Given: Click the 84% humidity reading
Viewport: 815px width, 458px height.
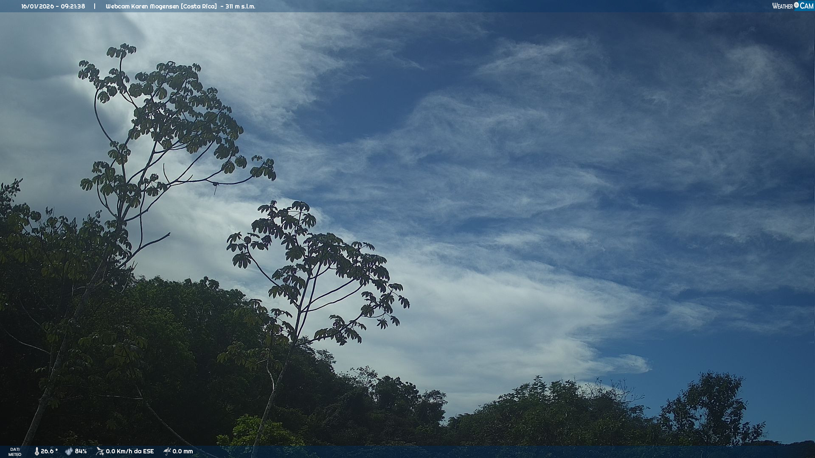Looking at the screenshot, I should pos(81,451).
